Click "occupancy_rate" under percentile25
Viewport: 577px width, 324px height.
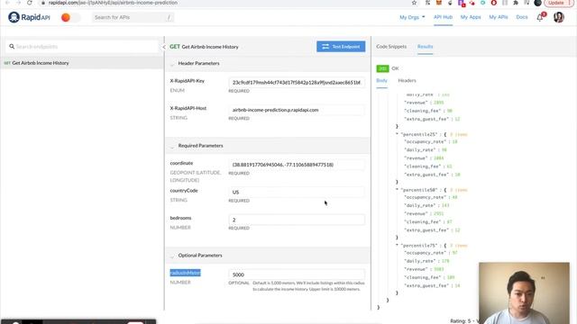coord(425,141)
